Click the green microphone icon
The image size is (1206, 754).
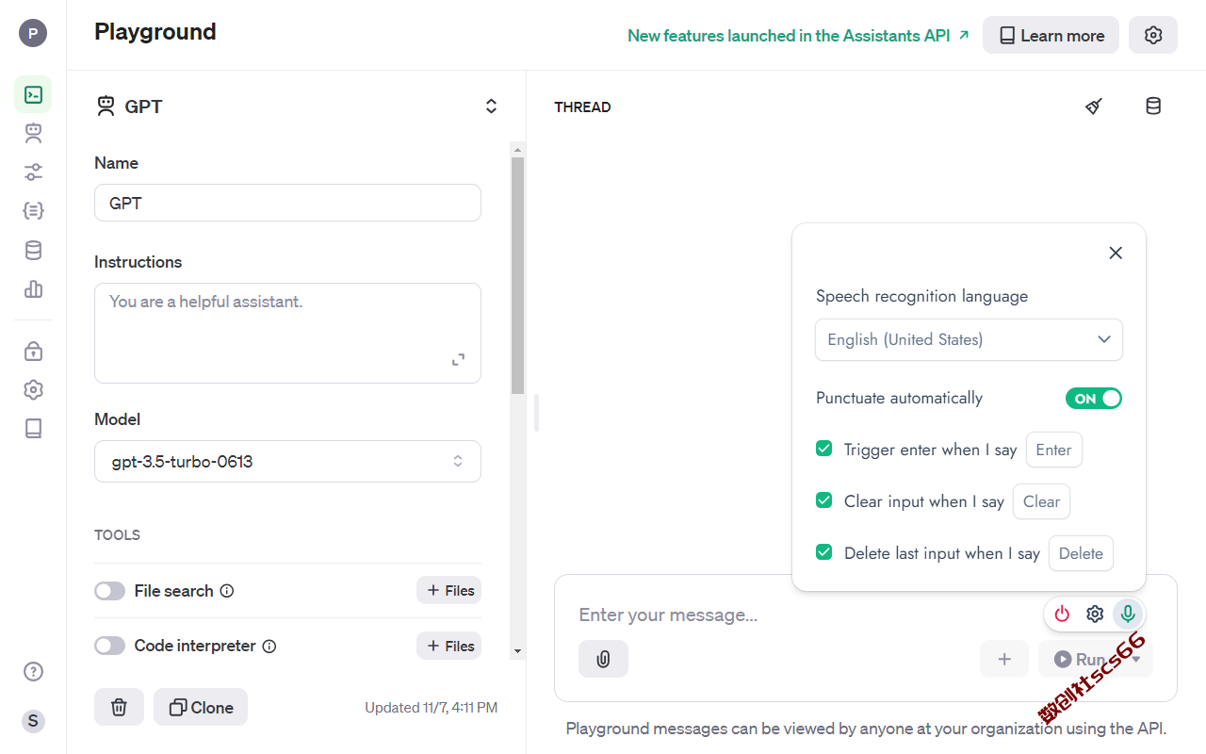pyautogui.click(x=1128, y=615)
